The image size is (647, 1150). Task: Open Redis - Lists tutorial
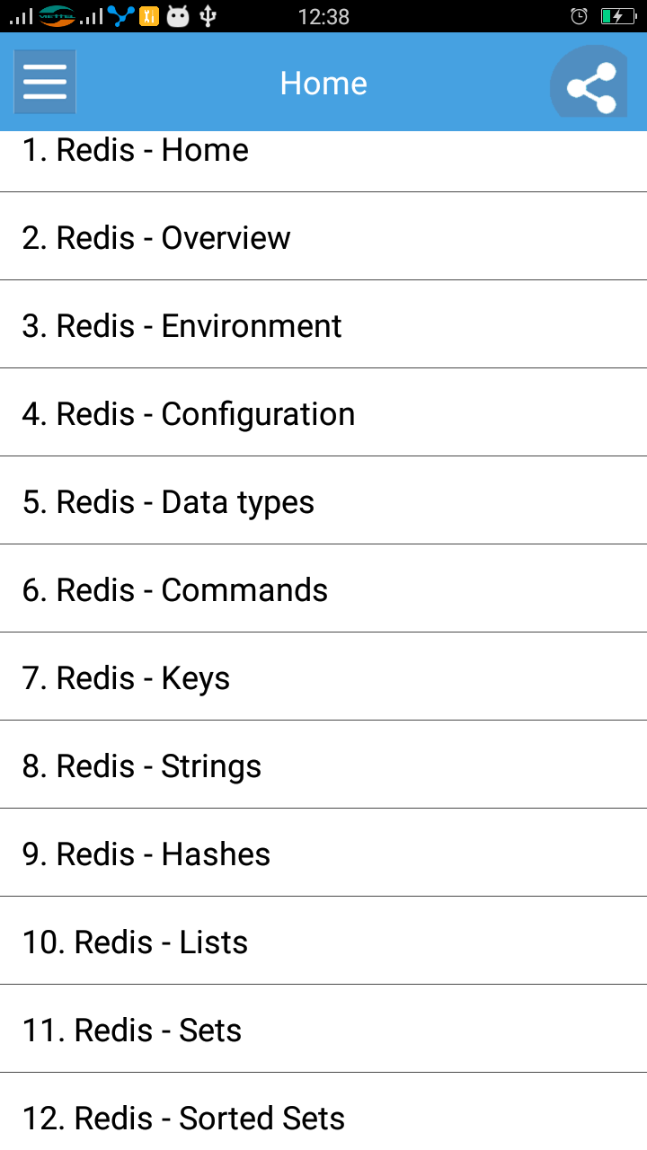323,941
